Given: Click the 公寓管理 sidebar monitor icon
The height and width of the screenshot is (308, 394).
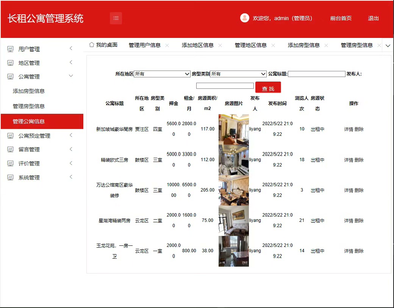Looking at the screenshot, I should tap(10, 77).
